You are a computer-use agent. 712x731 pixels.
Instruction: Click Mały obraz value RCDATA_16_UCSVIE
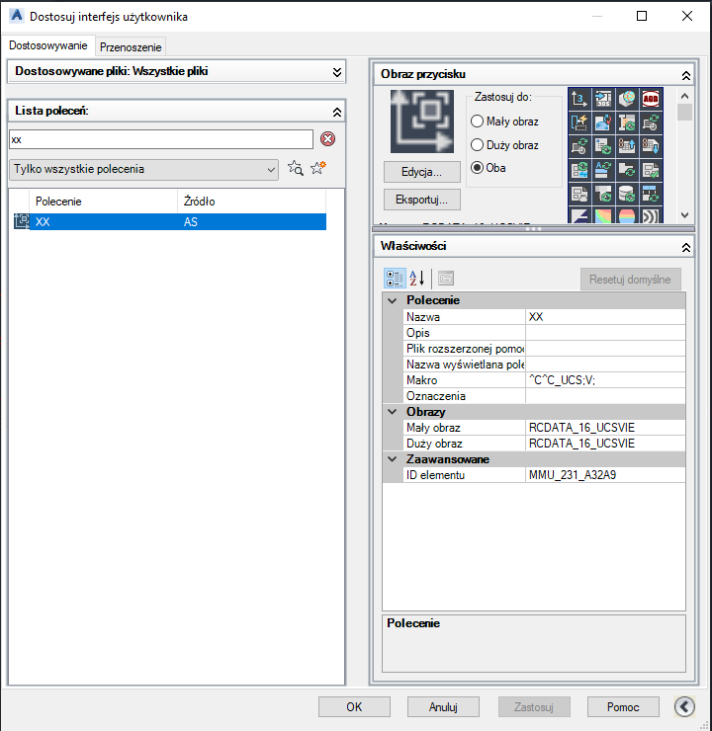click(605, 428)
